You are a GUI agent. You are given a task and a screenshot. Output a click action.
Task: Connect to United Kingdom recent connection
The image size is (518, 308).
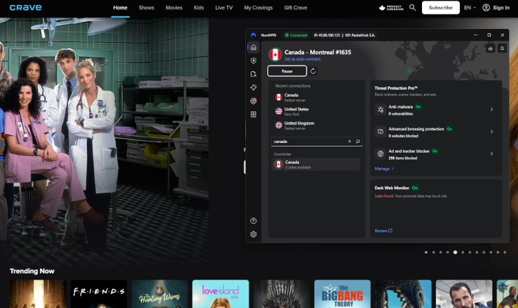pos(316,126)
